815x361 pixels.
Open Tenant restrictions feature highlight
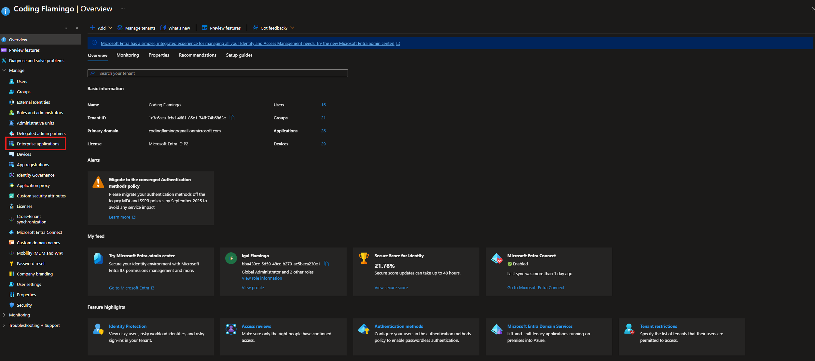[x=658, y=326]
